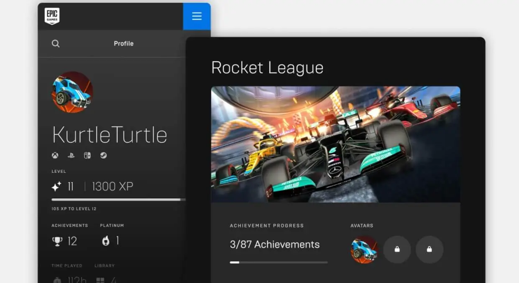519x283 pixels.
Task: Click the Steam platform icon
Action: (x=103, y=155)
